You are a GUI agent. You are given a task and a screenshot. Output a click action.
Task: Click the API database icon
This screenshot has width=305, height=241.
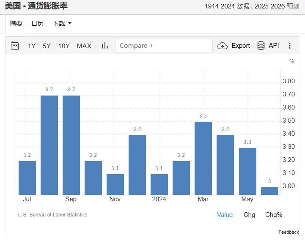261,46
